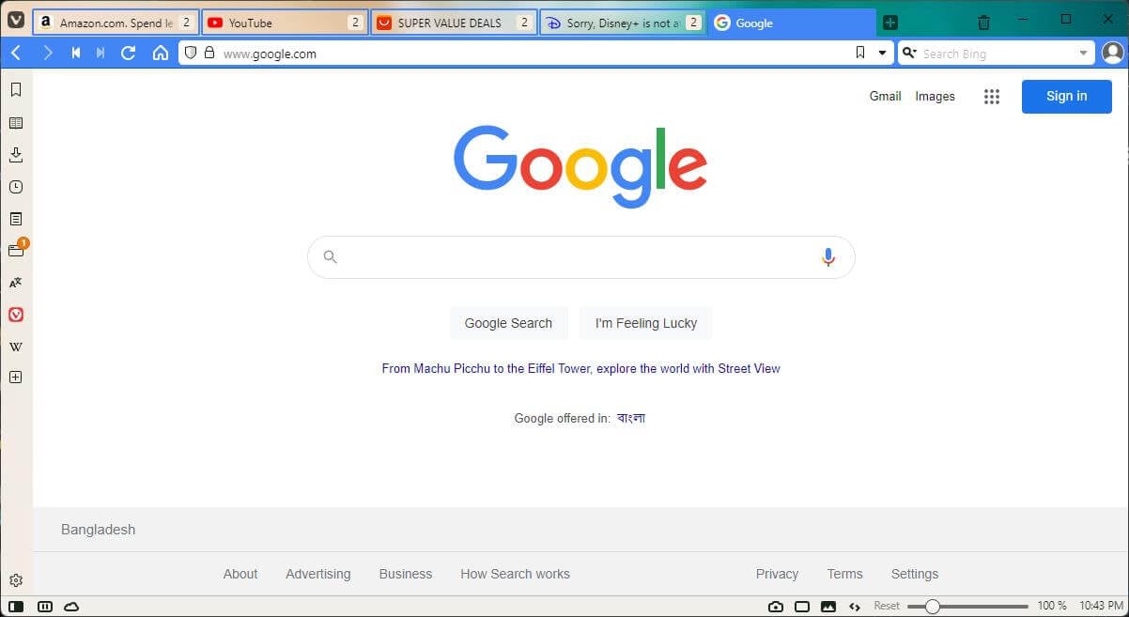Click the rewind history button

pos(76,53)
